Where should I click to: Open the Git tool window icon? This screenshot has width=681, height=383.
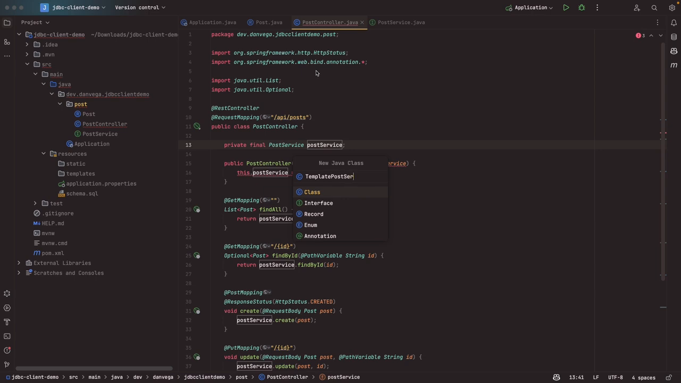coord(7,365)
